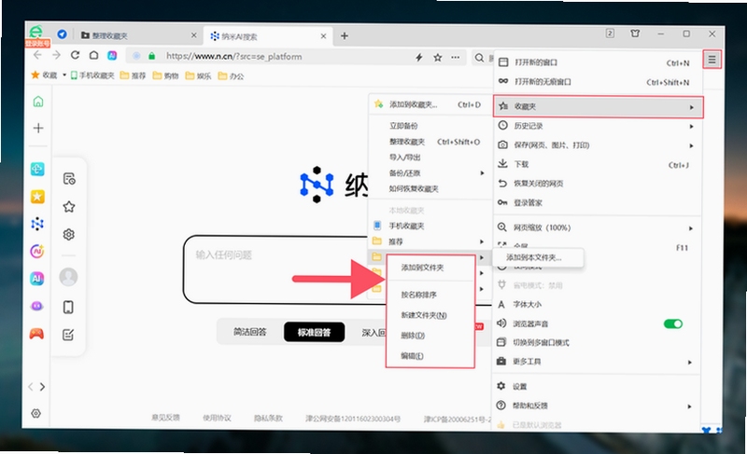Click the 简洁回答 button
Image resolution: width=747 pixels, height=454 pixels.
249,332
